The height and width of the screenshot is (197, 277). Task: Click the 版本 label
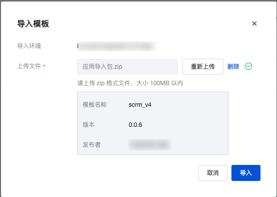click(x=89, y=125)
